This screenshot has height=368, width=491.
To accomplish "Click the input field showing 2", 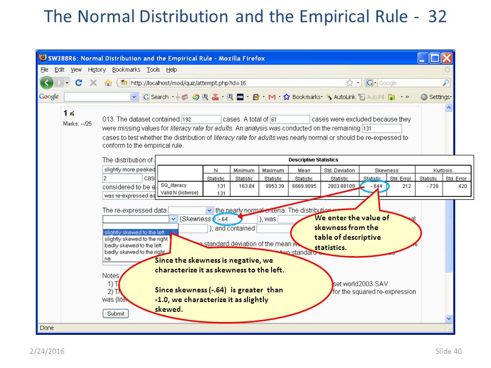I will coord(122,178).
